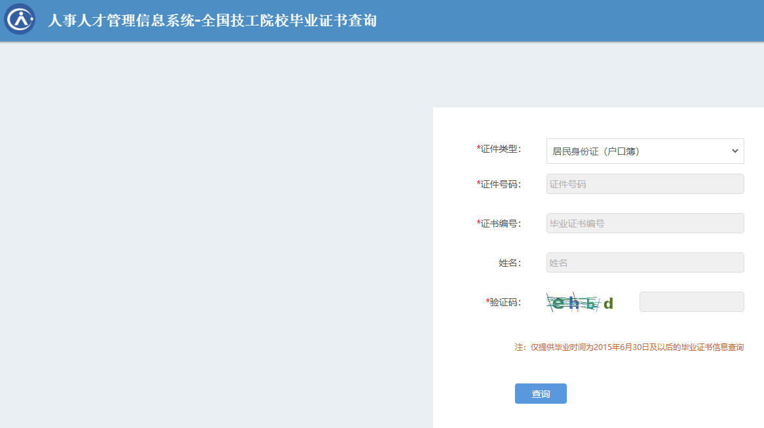Click the letter "d" in the captcha
This screenshot has height=428, width=764.
click(608, 303)
